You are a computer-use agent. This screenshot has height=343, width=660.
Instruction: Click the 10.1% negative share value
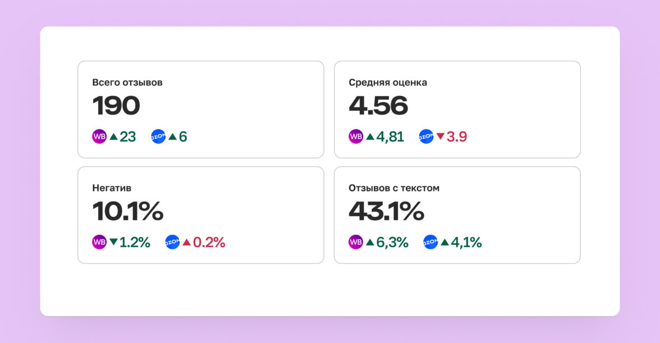(128, 212)
